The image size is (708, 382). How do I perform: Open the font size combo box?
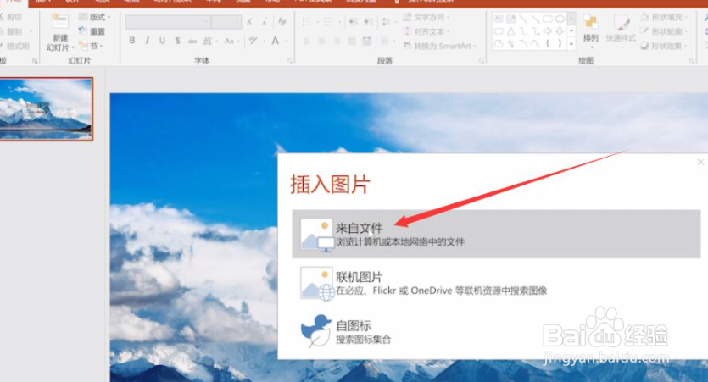[x=226, y=22]
